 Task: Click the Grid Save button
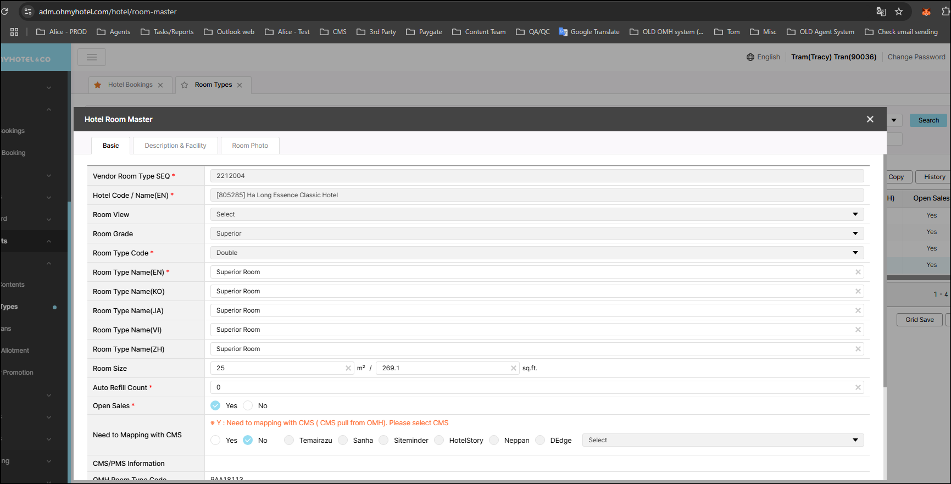point(919,320)
